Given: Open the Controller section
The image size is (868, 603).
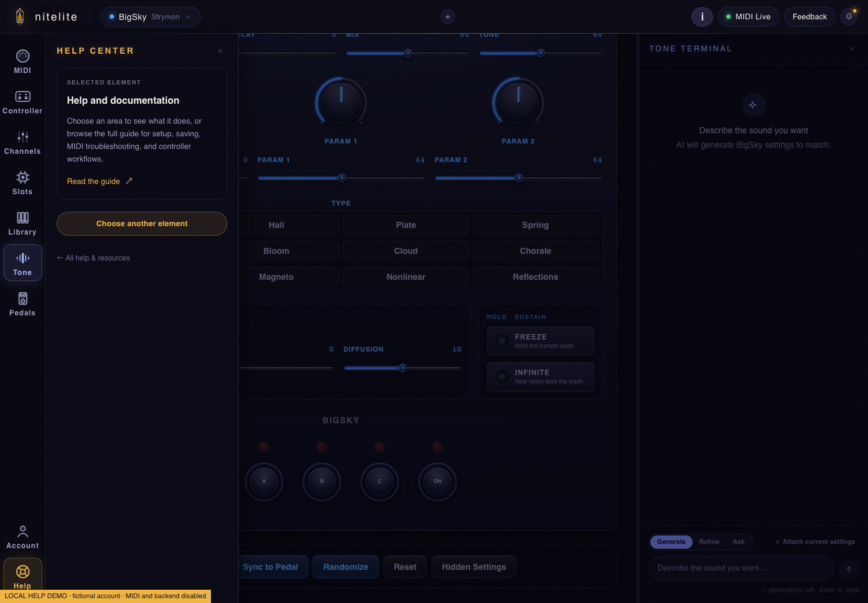Looking at the screenshot, I should coord(22,102).
